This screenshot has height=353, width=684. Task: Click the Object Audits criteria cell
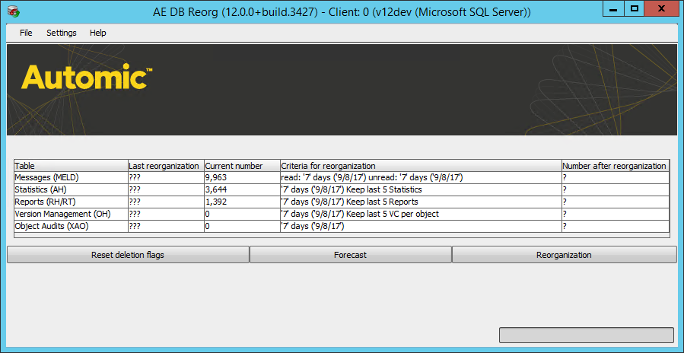(421, 227)
